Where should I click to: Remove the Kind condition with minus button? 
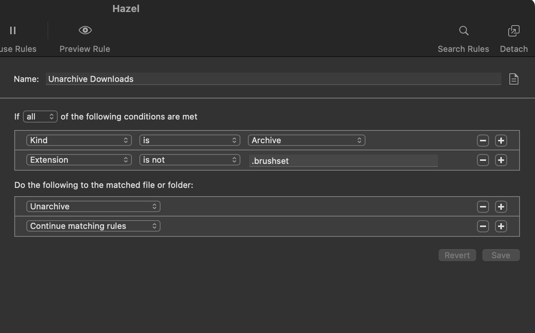coord(483,141)
